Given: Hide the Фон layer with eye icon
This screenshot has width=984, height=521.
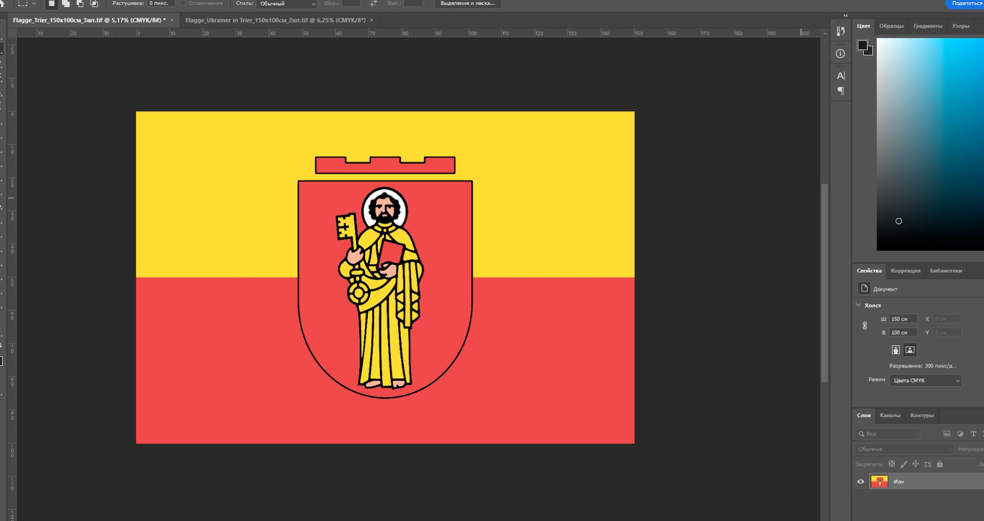Looking at the screenshot, I should pyautogui.click(x=860, y=482).
